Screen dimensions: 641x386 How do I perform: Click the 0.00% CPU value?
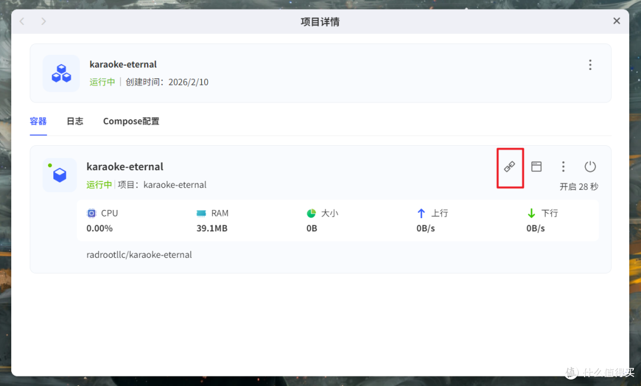click(x=99, y=228)
